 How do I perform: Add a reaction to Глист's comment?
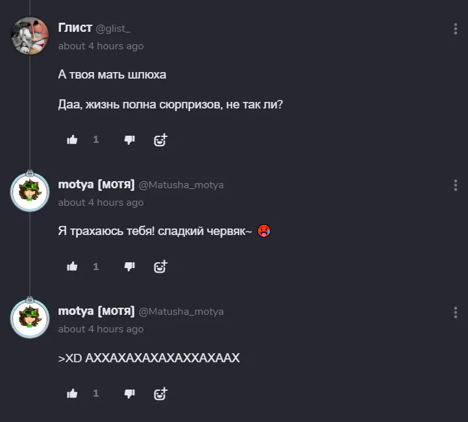(160, 140)
